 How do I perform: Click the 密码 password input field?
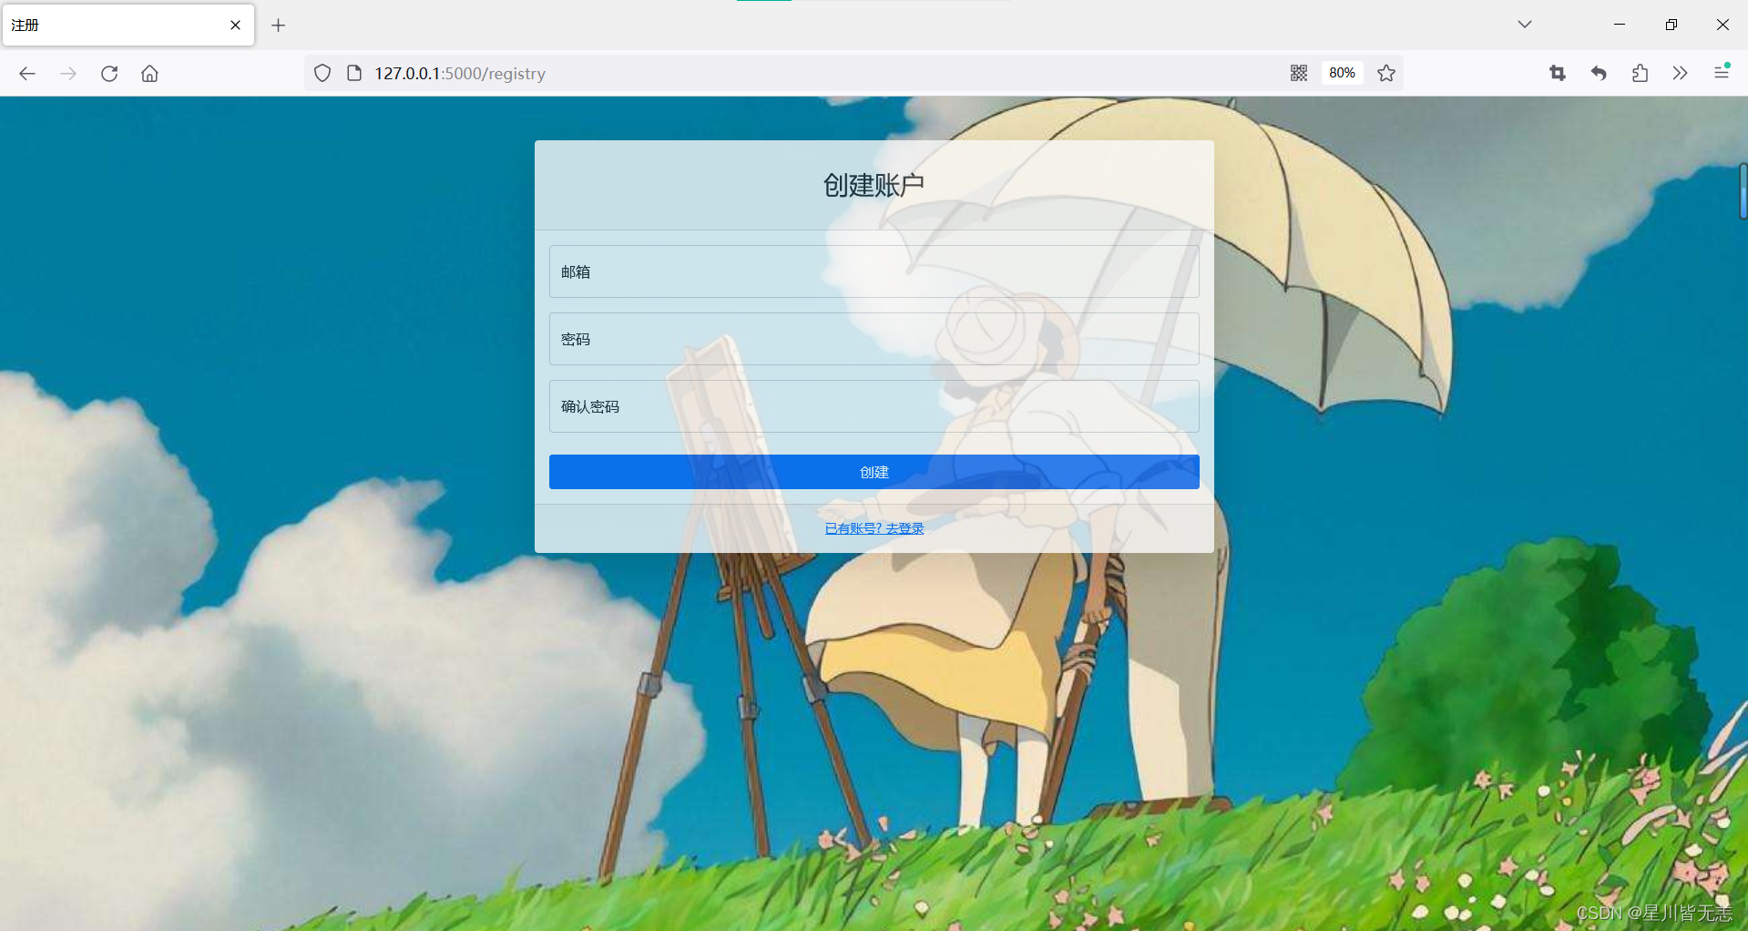tap(874, 339)
